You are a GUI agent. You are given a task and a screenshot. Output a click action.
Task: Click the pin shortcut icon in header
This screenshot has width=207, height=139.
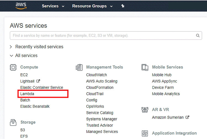123,6
